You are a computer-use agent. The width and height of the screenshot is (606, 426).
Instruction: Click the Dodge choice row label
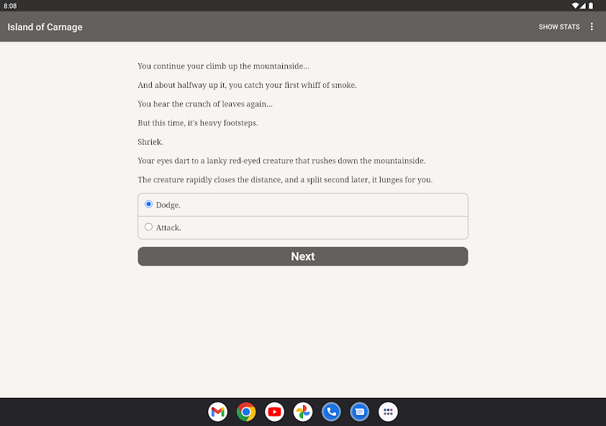[x=168, y=205]
